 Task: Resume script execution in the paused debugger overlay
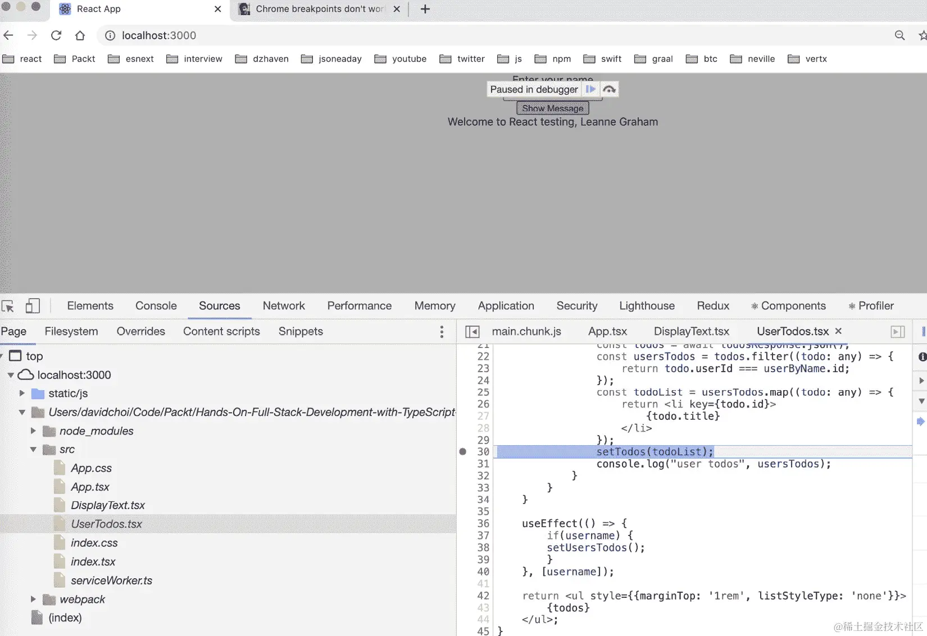[590, 89]
